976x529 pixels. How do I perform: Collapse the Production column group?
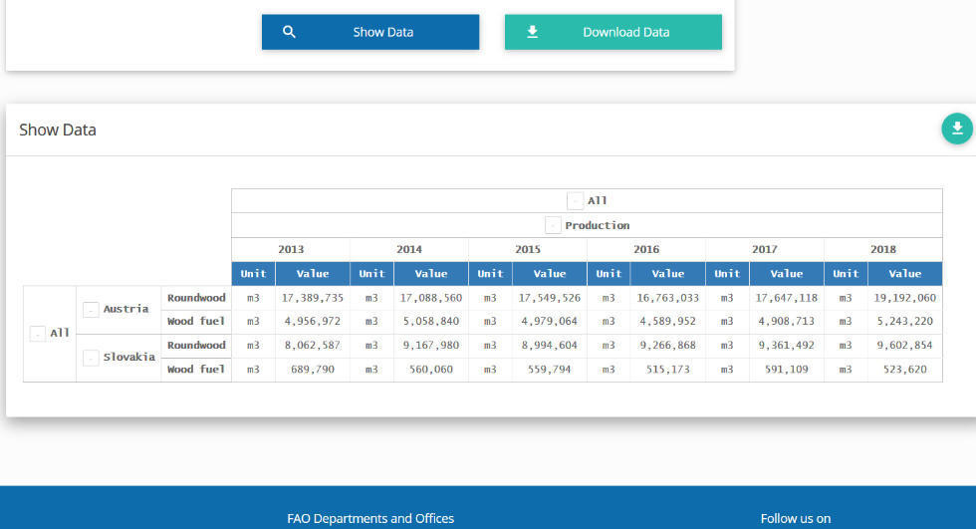(553, 225)
